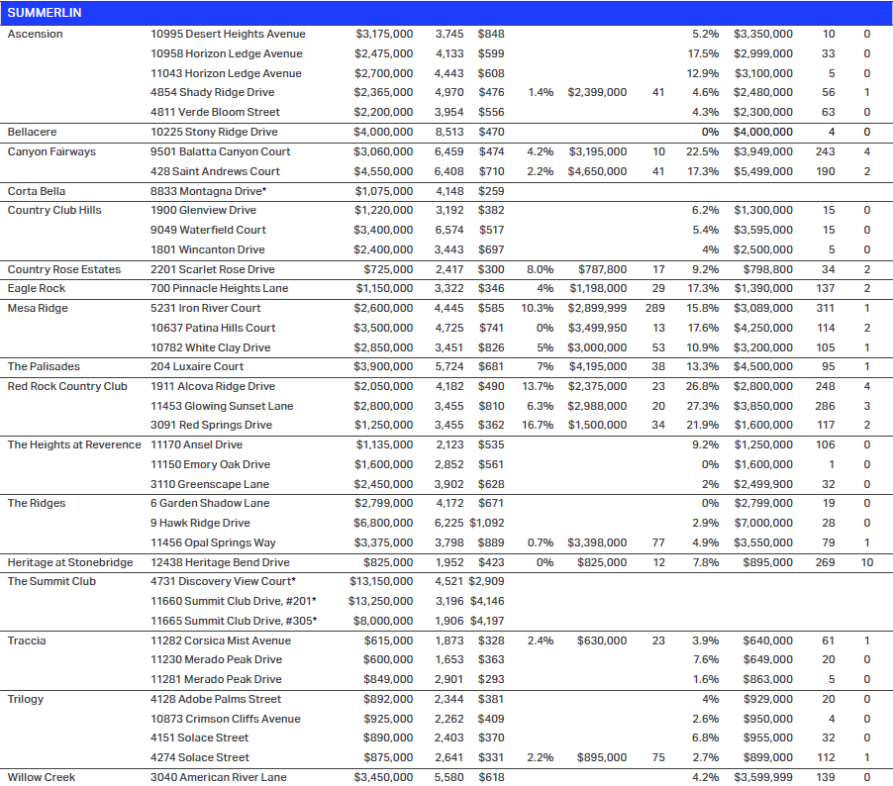The width and height of the screenshot is (893, 786).
Task: Select the Trilogy community label
Action: tap(26, 699)
